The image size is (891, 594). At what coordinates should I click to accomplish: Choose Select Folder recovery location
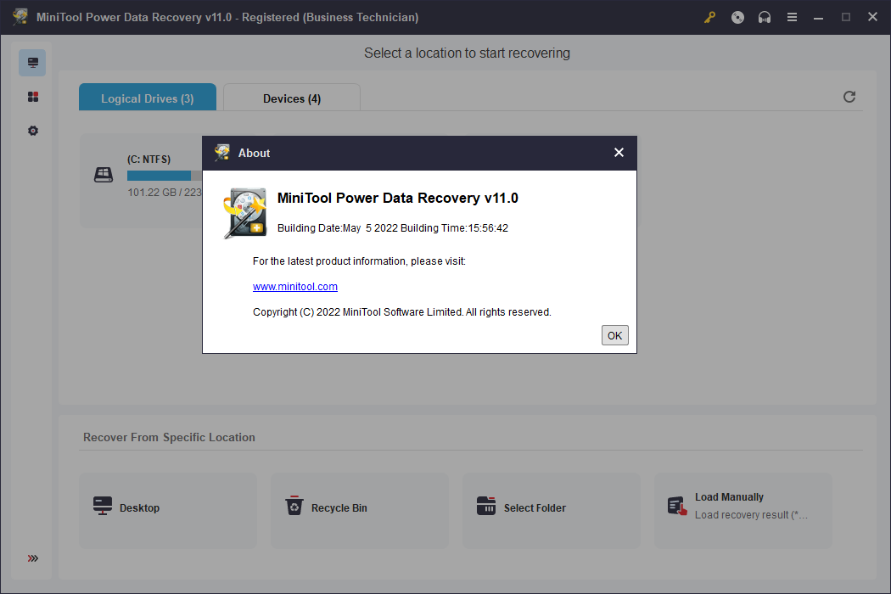point(552,511)
